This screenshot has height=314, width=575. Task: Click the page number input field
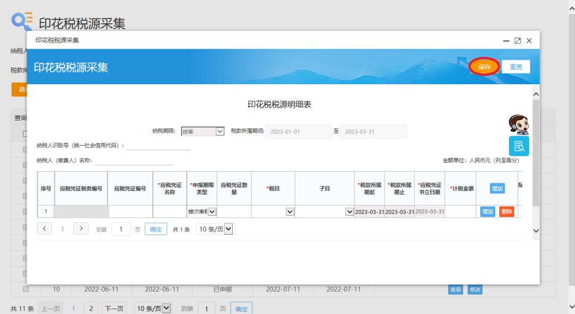(121, 228)
